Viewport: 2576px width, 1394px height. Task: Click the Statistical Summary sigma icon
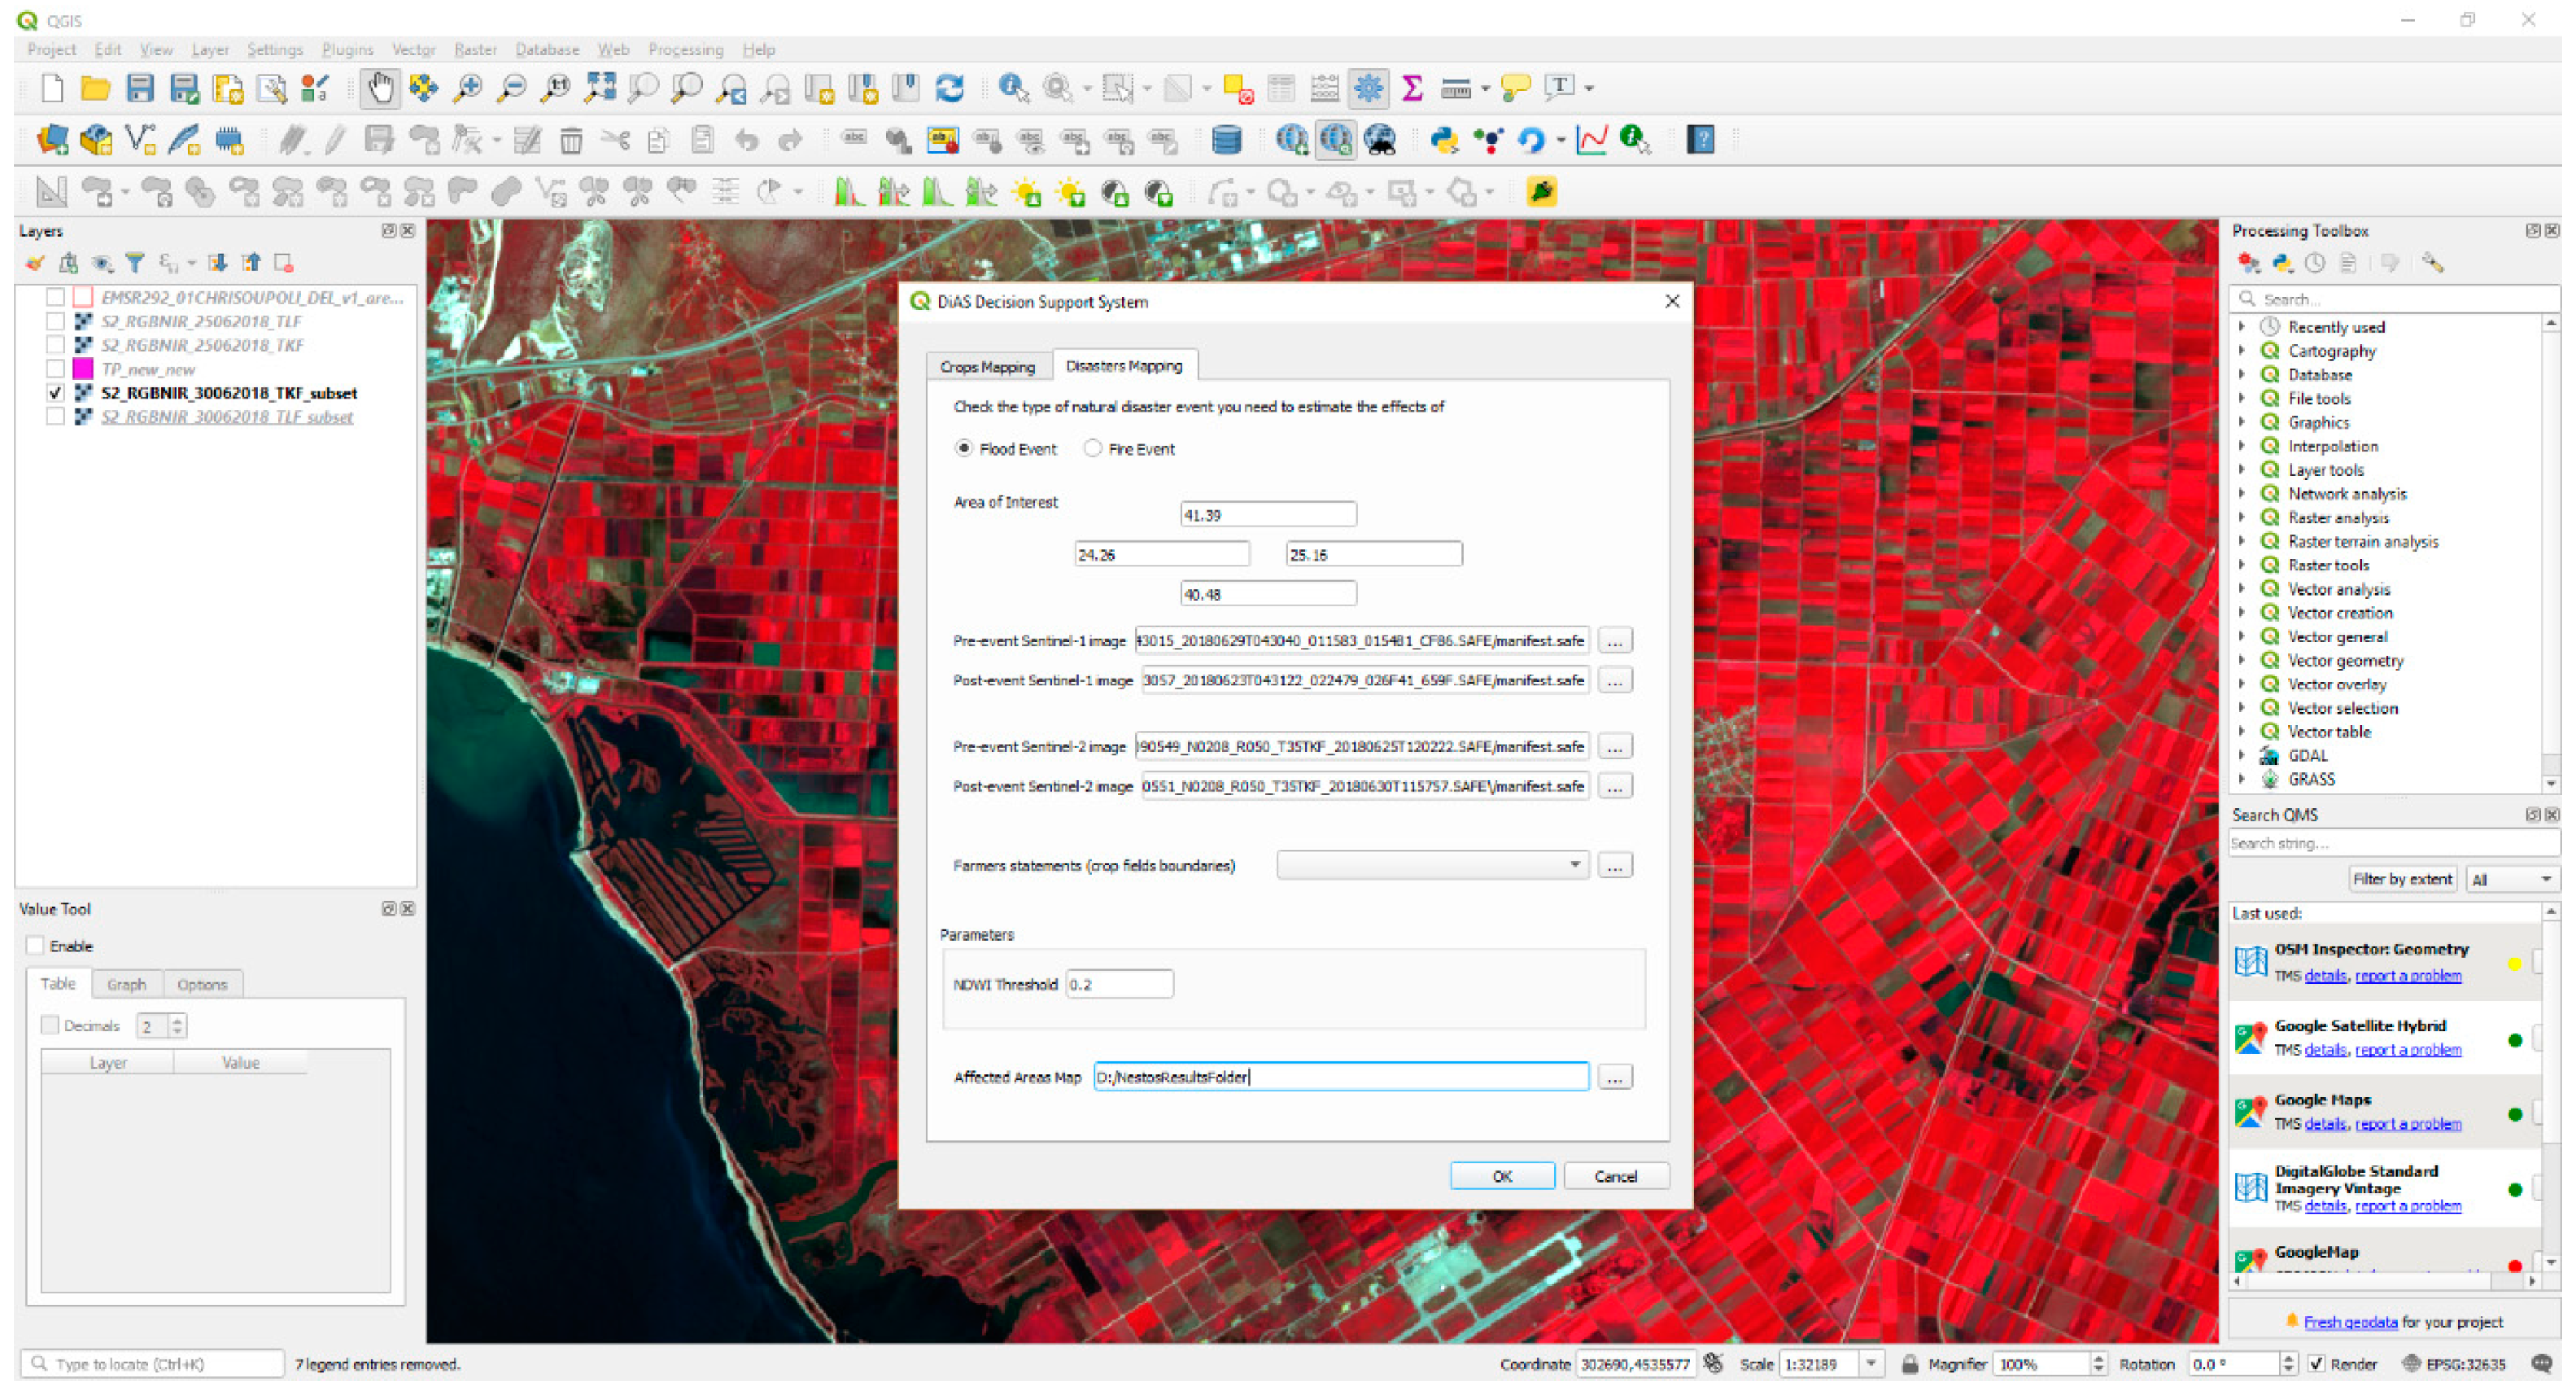[1412, 88]
